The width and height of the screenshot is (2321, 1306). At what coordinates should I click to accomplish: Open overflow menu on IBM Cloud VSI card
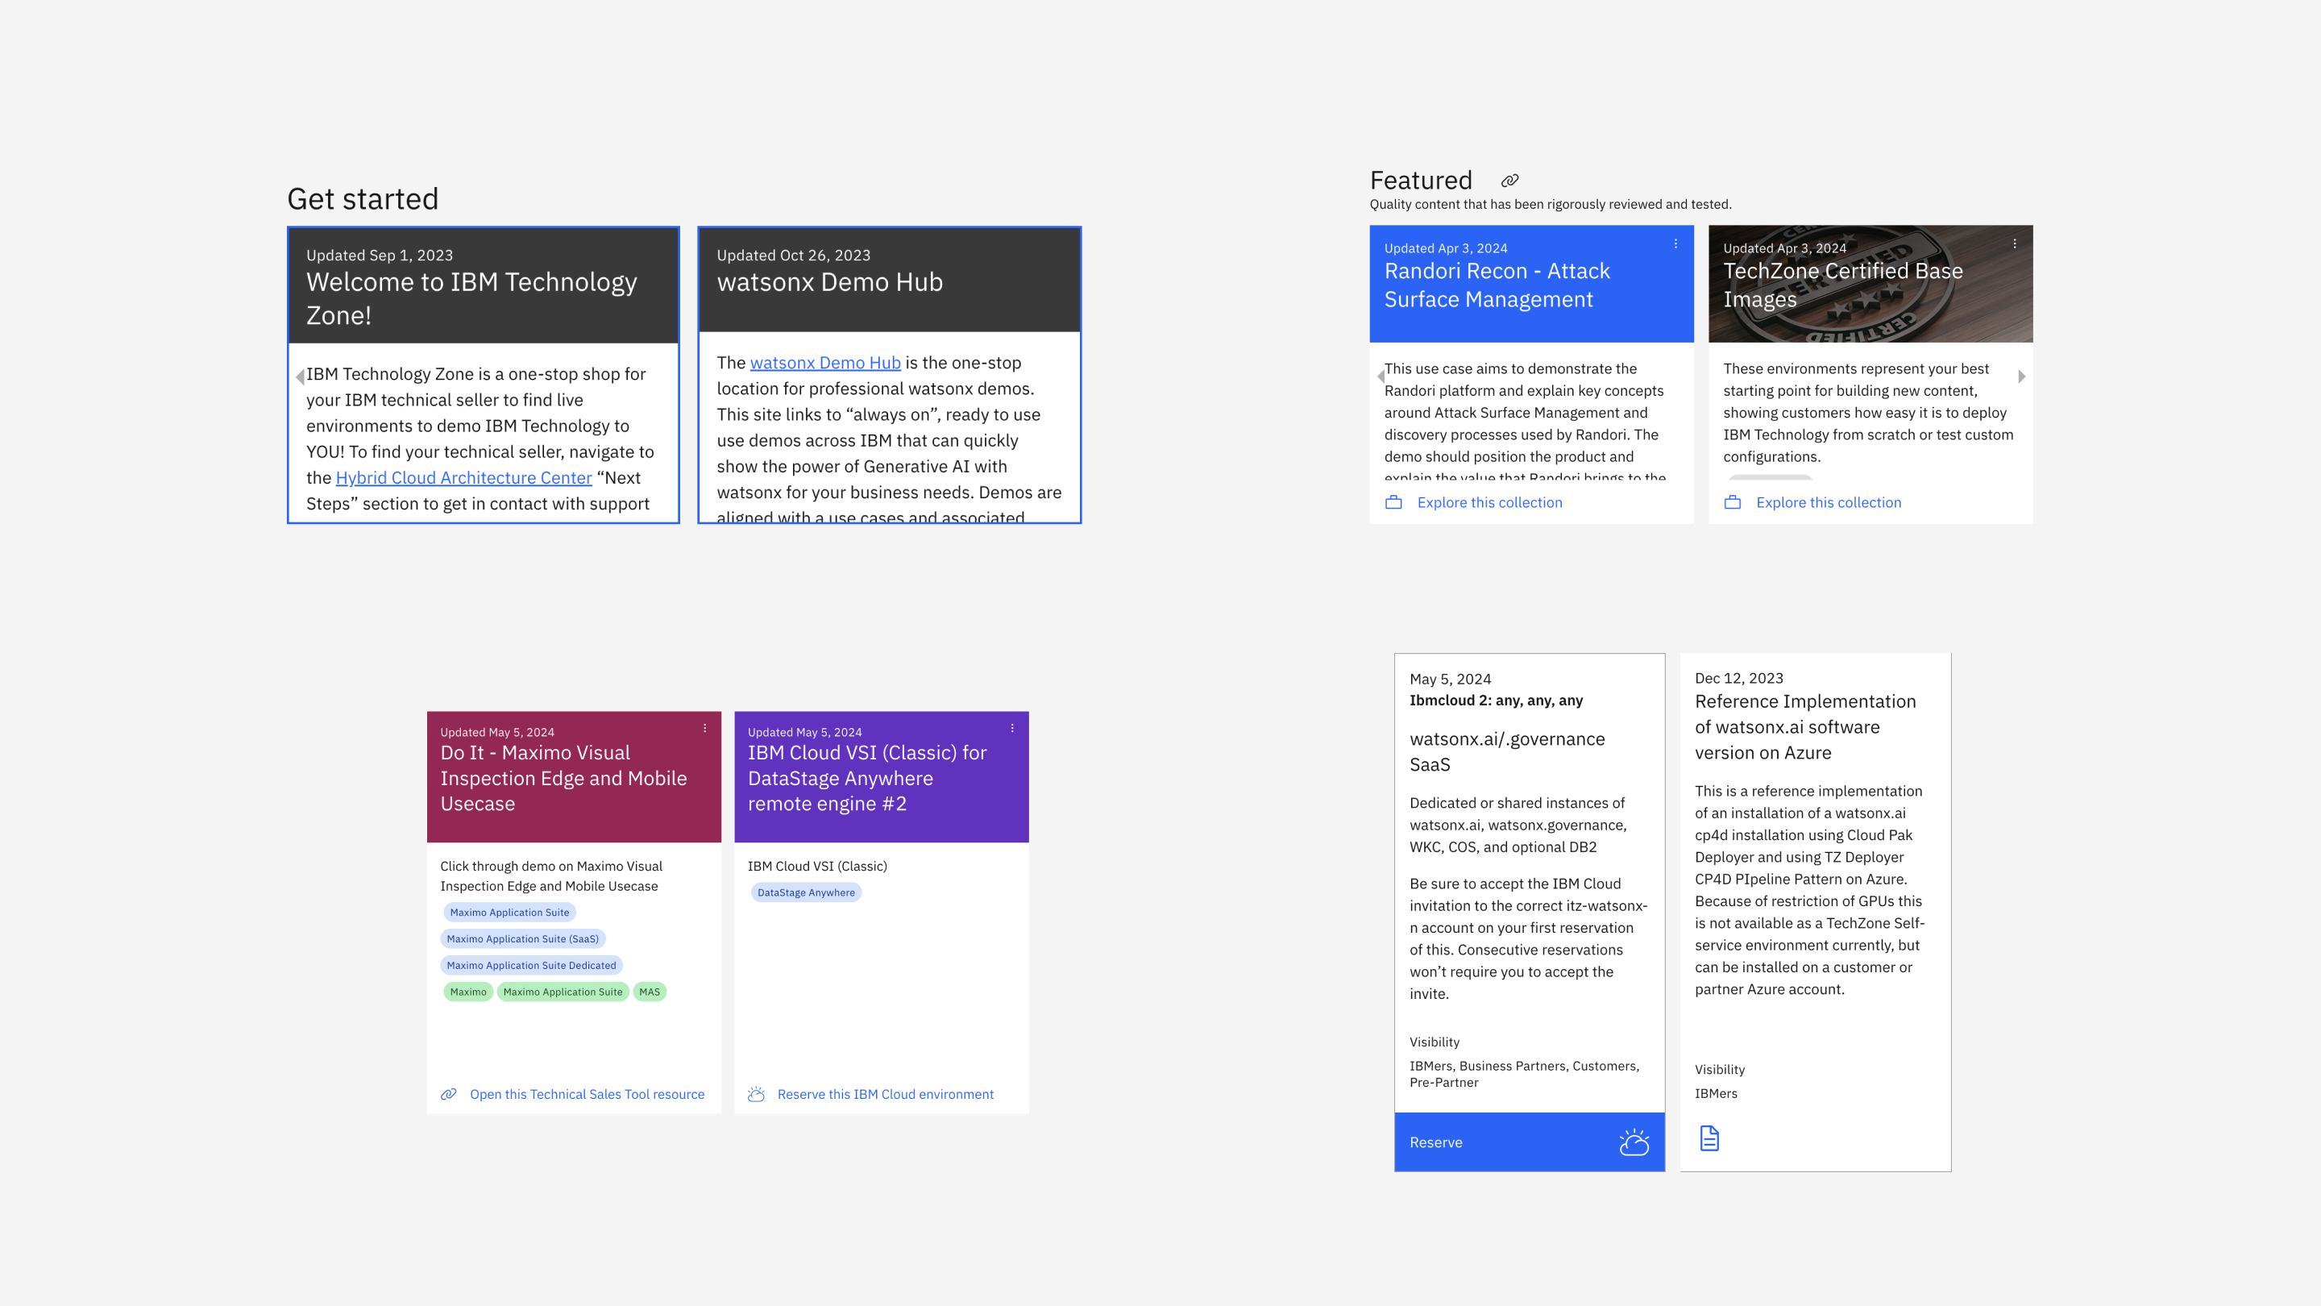[x=1012, y=728]
